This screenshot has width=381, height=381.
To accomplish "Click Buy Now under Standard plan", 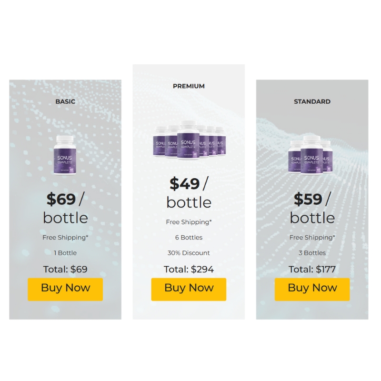I will point(312,290).
